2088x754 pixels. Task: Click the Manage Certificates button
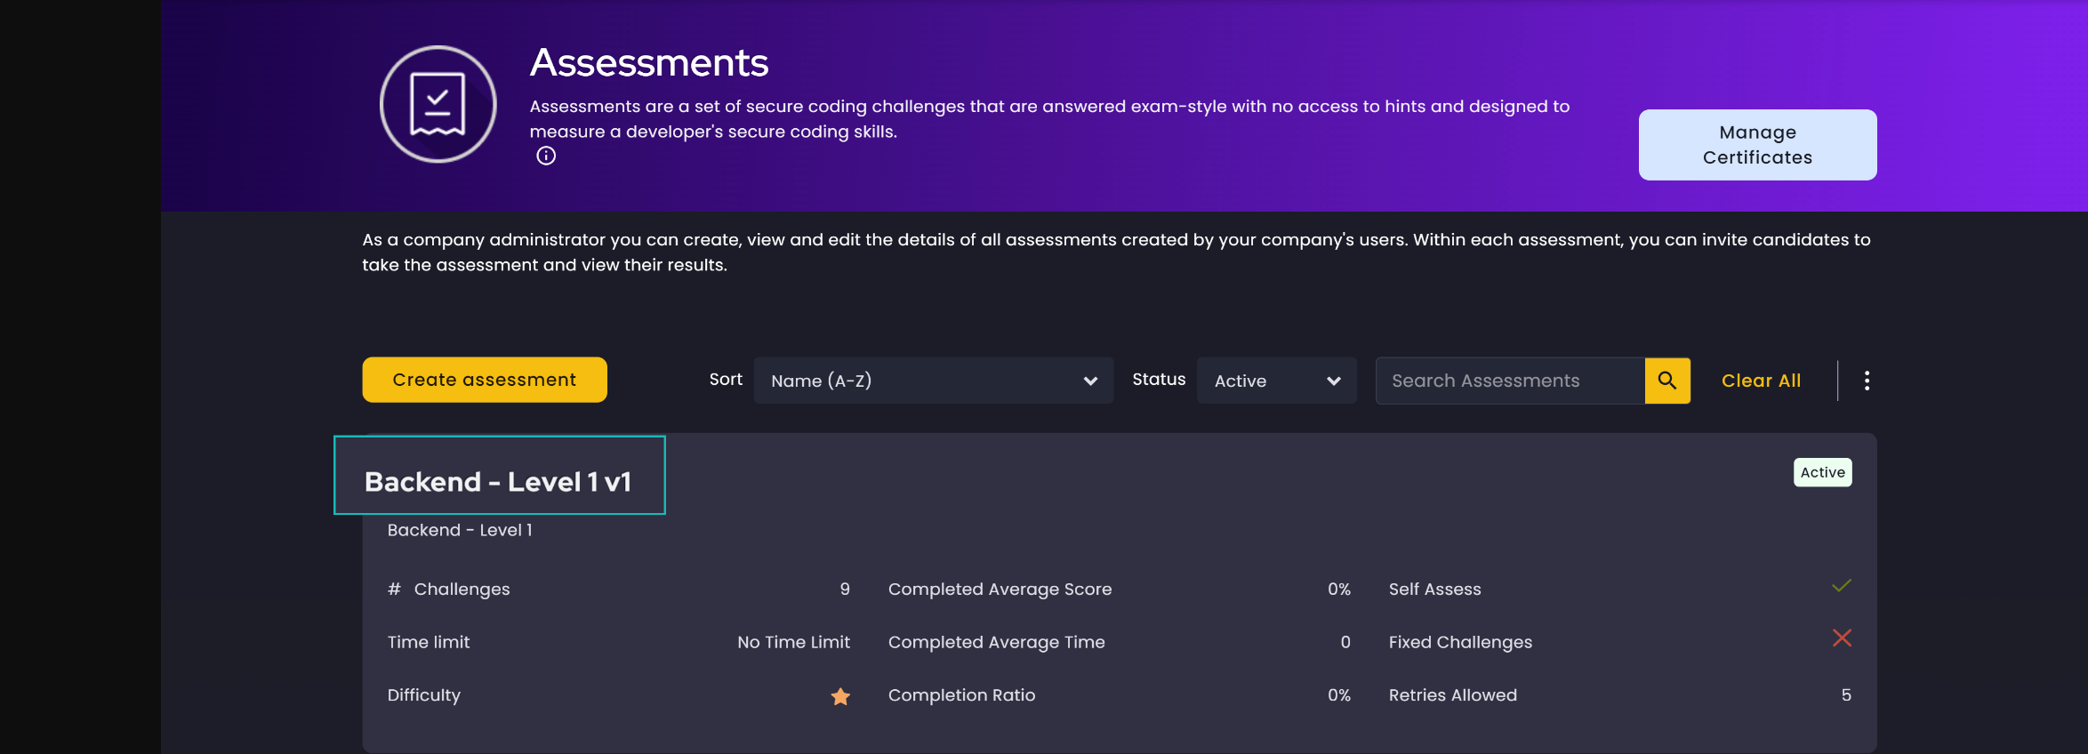(1757, 145)
